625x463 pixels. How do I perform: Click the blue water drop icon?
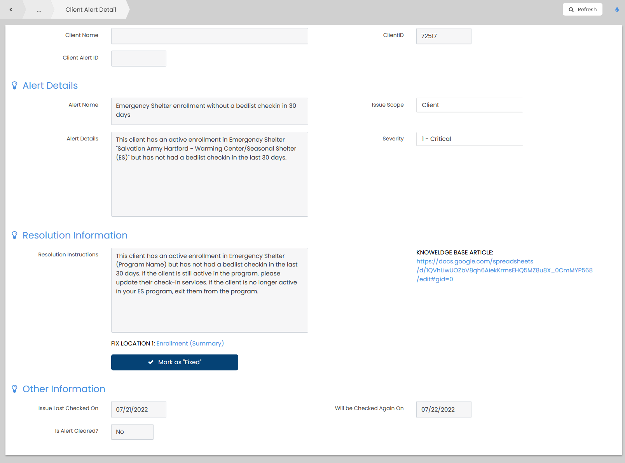[617, 9]
